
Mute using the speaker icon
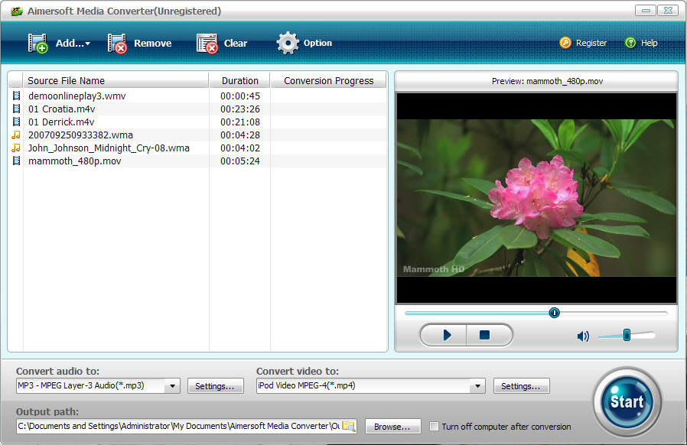click(x=583, y=336)
